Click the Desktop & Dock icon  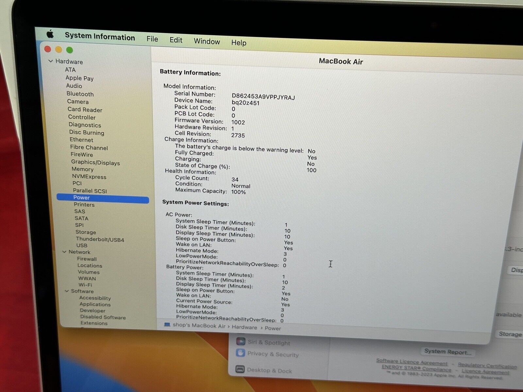pyautogui.click(x=240, y=369)
